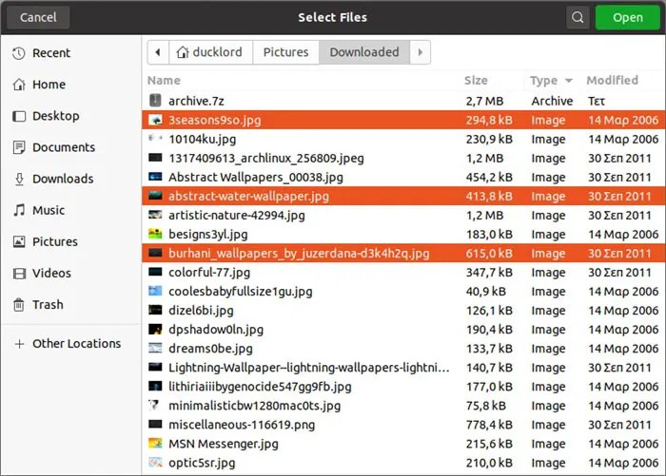Click the archive.7z file name

[x=196, y=101]
